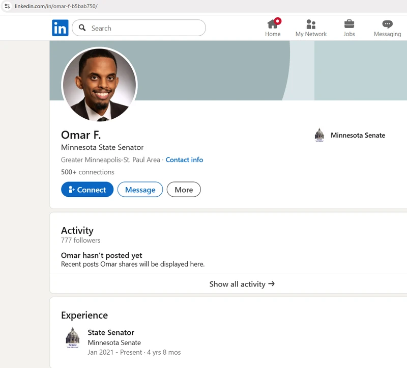Click the magnifier icon in search box
This screenshot has width=407, height=368.
click(x=82, y=28)
